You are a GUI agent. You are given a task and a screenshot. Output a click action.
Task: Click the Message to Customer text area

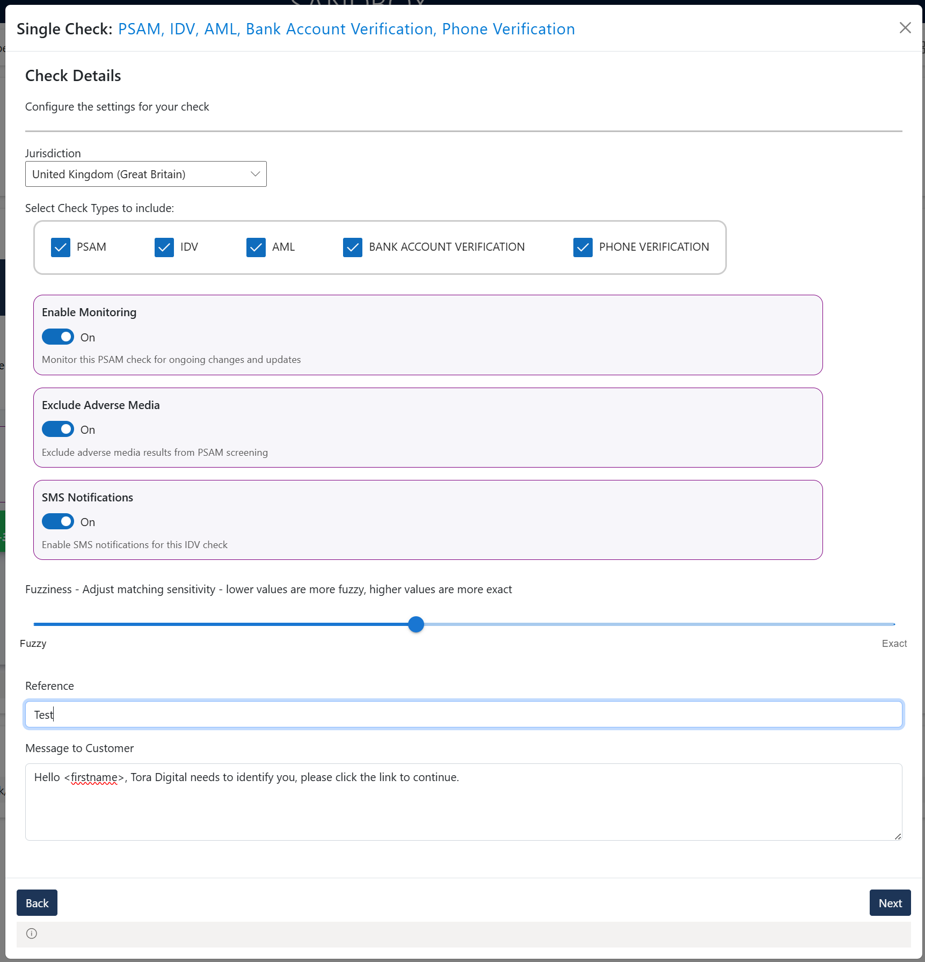(464, 802)
